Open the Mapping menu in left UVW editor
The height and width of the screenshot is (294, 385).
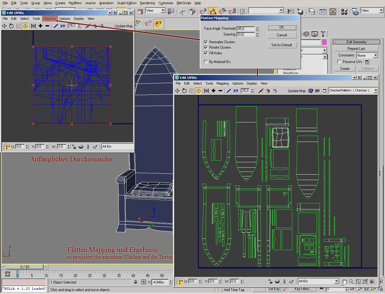coord(49,19)
